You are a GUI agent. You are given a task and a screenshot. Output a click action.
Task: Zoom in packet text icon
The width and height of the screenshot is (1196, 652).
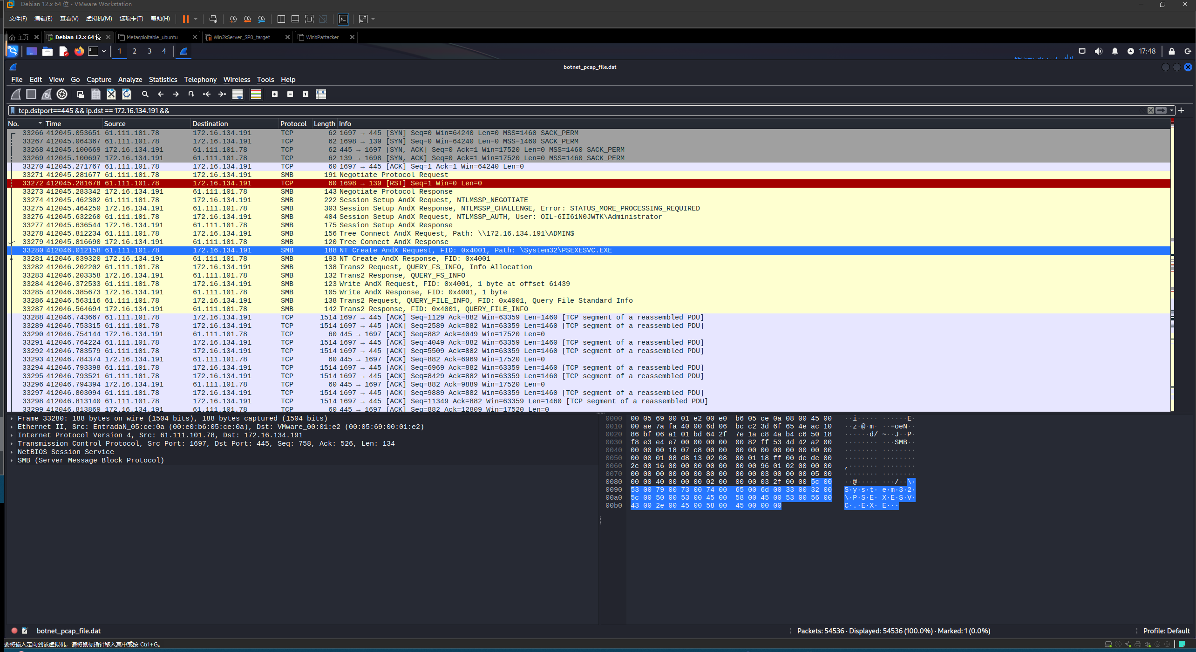275,94
